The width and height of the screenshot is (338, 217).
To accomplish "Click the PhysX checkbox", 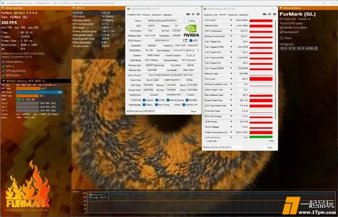I will pos(173,105).
